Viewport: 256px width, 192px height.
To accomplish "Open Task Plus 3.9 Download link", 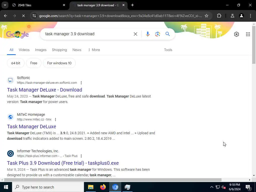I will coord(63,163).
